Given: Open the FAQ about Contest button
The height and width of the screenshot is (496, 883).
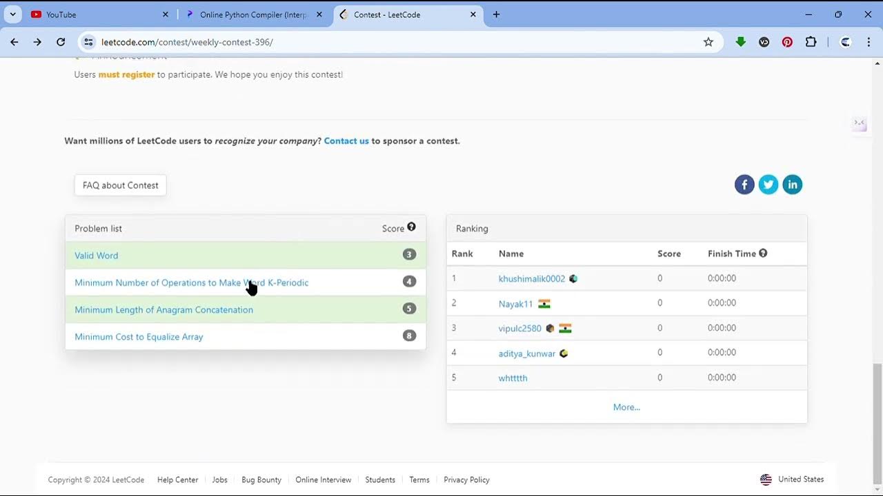Looking at the screenshot, I should (x=121, y=185).
